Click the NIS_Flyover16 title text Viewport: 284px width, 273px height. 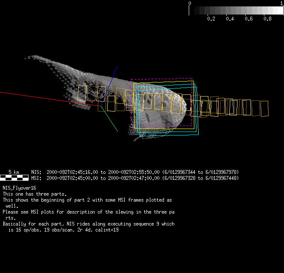click(x=19, y=188)
